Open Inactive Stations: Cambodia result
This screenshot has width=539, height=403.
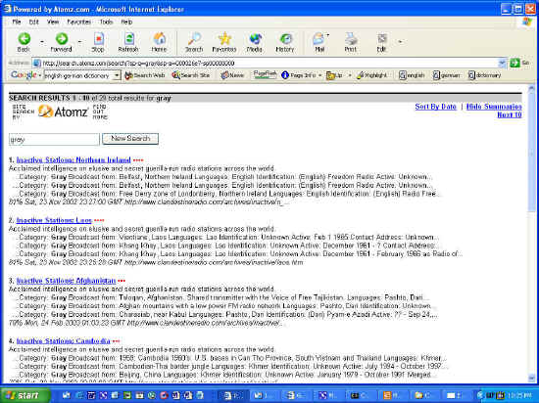point(64,341)
